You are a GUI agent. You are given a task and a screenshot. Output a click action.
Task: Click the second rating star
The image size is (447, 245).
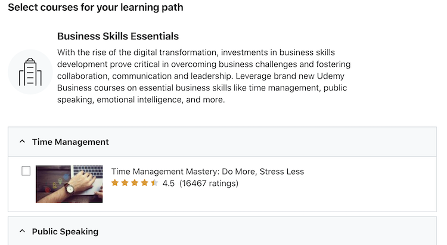click(x=125, y=183)
